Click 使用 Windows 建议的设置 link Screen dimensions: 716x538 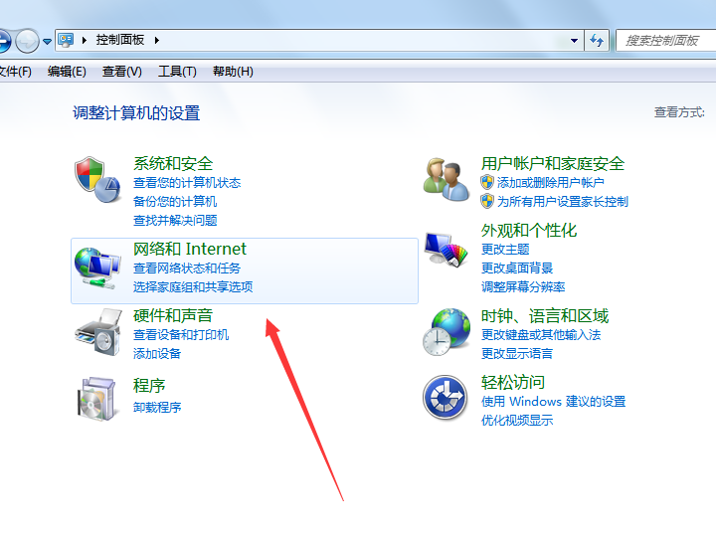point(553,402)
